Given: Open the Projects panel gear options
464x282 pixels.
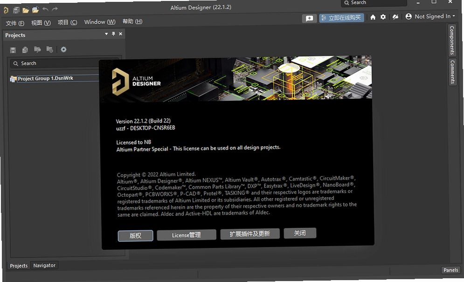Looking at the screenshot, I should [x=63, y=49].
